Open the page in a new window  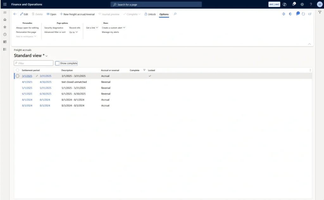click(x=310, y=14)
